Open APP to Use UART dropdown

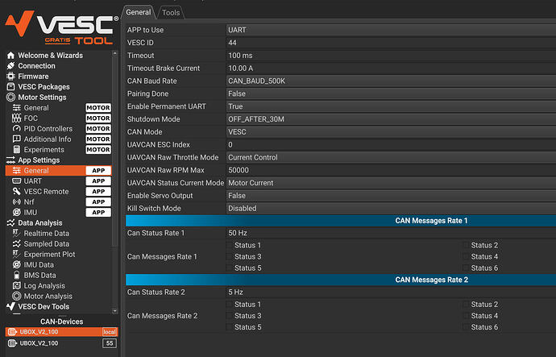tap(391, 30)
